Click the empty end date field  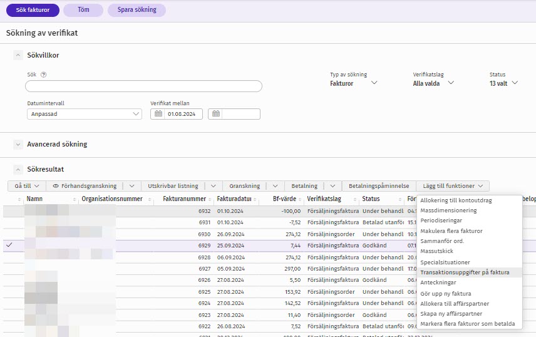coord(241,114)
